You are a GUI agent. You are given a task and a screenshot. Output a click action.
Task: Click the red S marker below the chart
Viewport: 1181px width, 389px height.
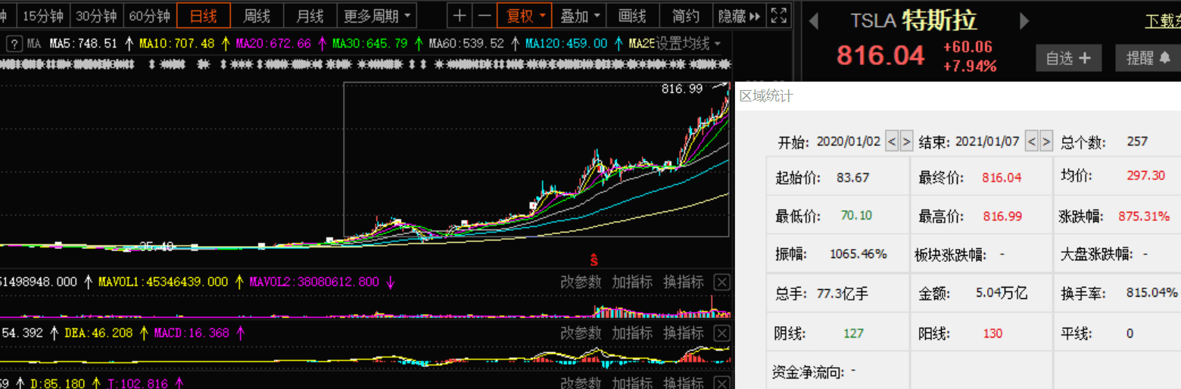click(594, 260)
